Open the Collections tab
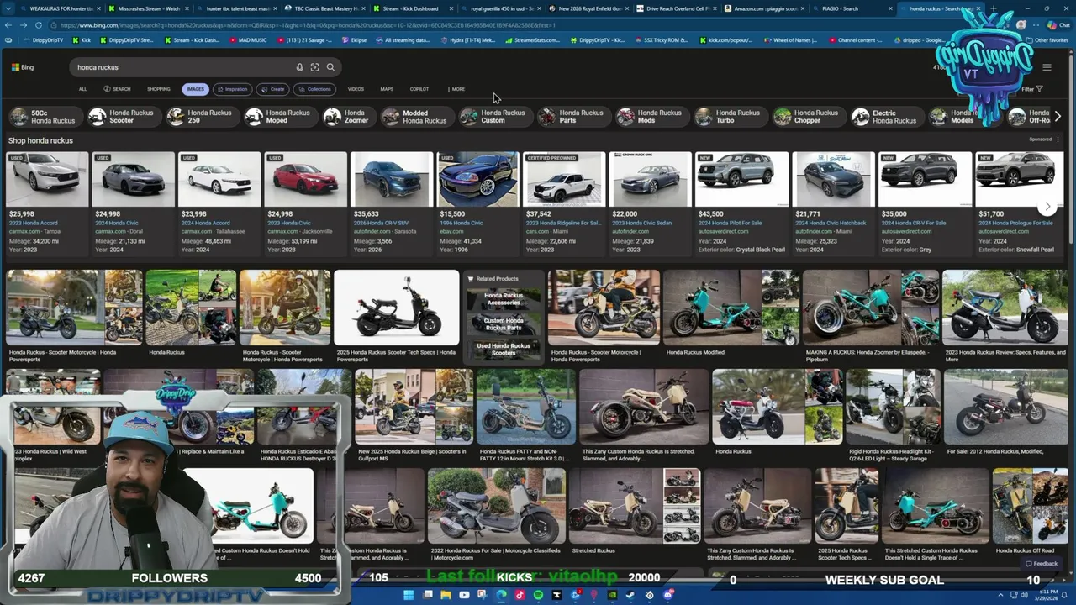 (314, 89)
